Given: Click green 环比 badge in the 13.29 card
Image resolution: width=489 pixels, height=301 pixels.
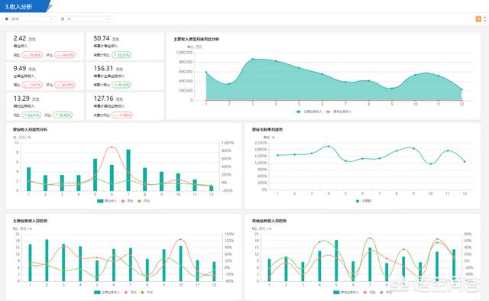Looking at the screenshot, I should 63,115.
